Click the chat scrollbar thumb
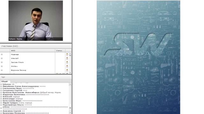This screenshot has height=114, width=204. [x=70, y=108]
